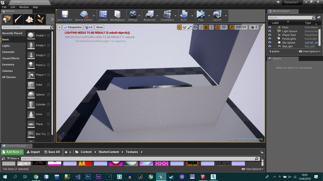Change rotation snap value 10°
This screenshot has width=323, height=181.
224,27
